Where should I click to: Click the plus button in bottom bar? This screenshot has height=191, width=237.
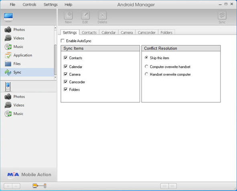point(8,186)
